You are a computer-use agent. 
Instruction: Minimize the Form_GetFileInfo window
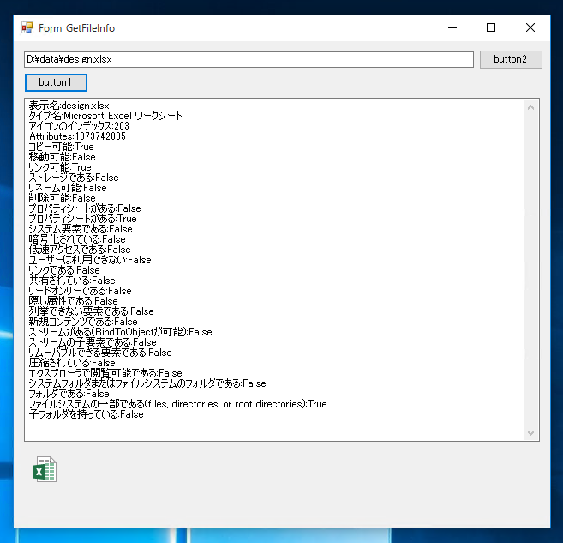coord(452,28)
